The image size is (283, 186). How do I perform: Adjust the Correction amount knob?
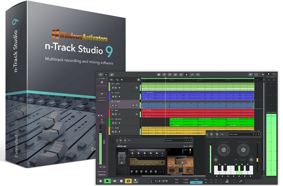pyautogui.click(x=243, y=150)
